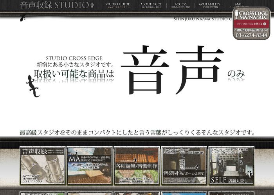This screenshot has width=274, height=195.
Task: Open the SELF 店舗丸貸し thumbnail
Action: click(x=231, y=165)
